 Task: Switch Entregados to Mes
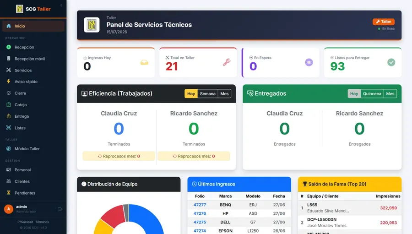click(390, 93)
